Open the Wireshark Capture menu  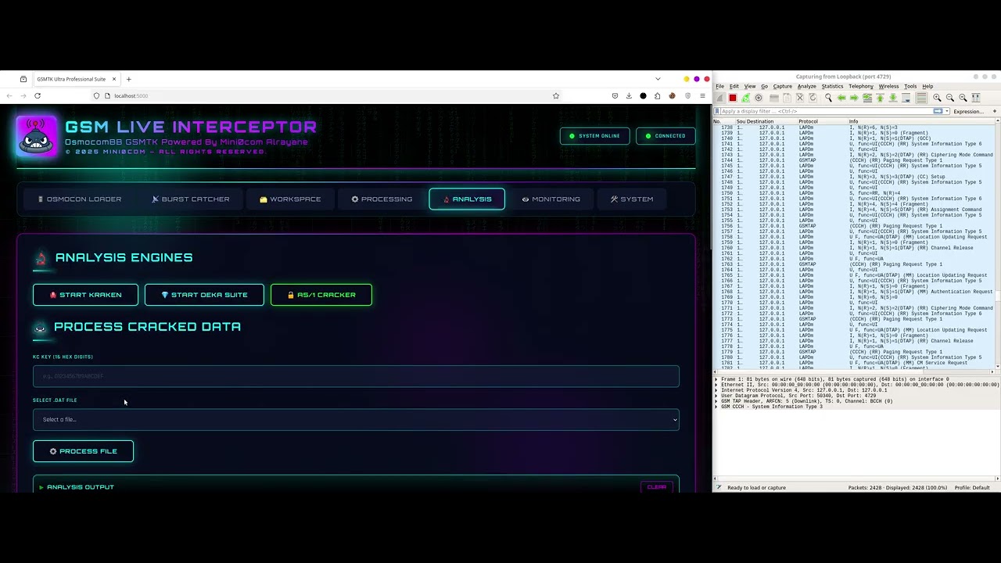point(783,86)
